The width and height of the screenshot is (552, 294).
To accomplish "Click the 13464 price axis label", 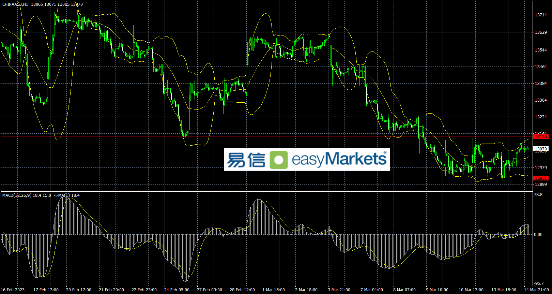I will 541,67.
